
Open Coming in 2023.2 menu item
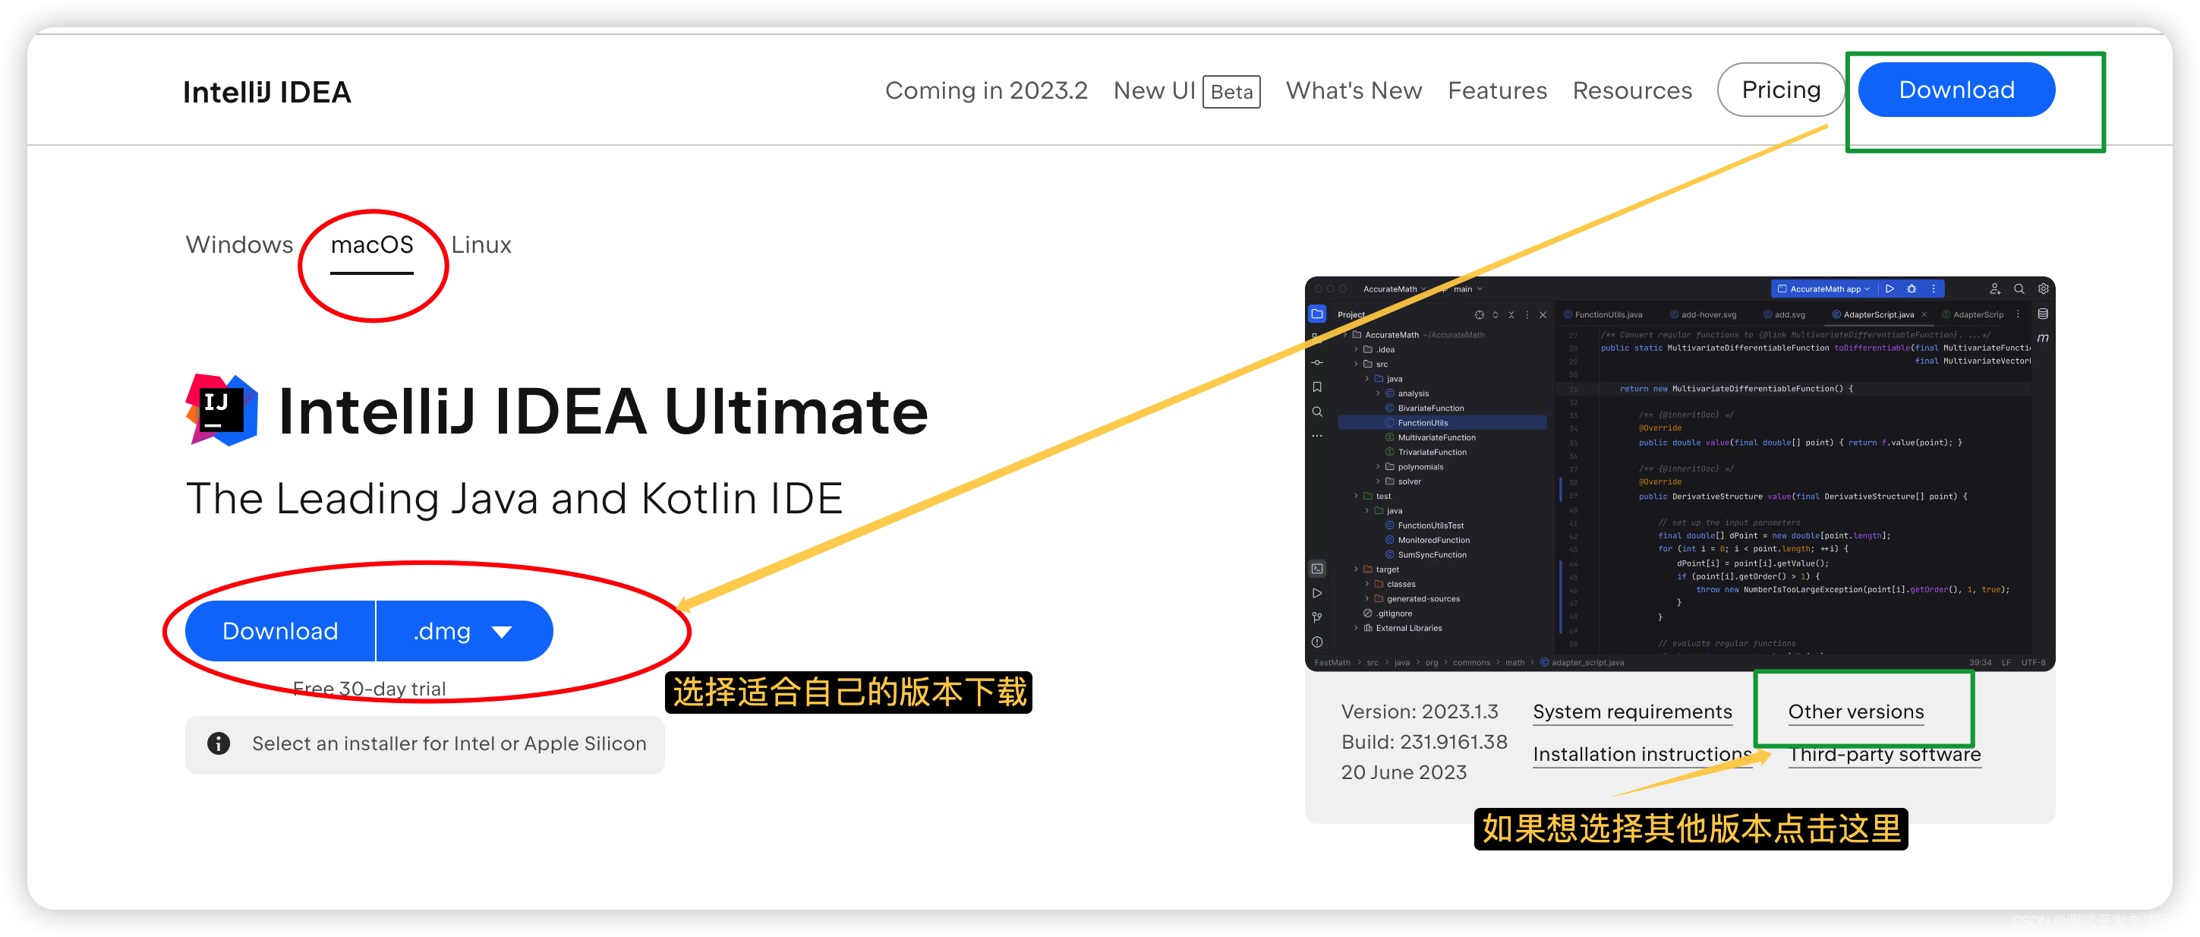pos(986,90)
